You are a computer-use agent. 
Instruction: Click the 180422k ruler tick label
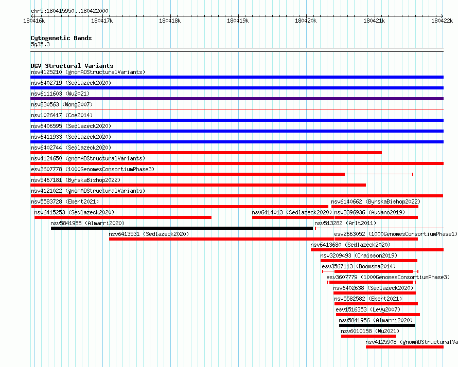pos(442,21)
